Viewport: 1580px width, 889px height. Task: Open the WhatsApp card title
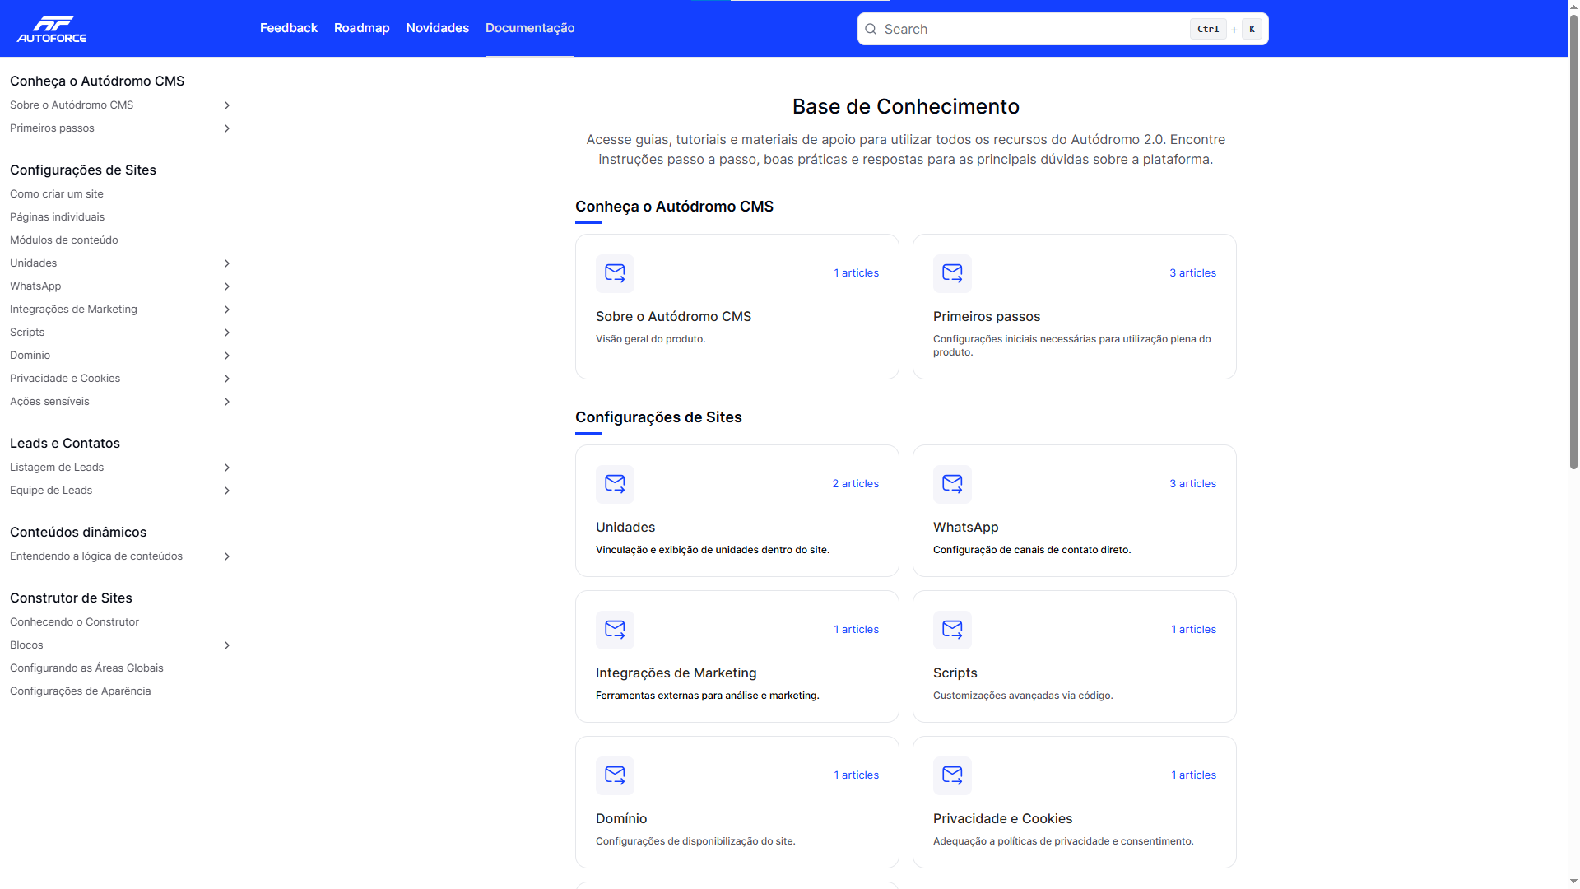[x=966, y=528]
